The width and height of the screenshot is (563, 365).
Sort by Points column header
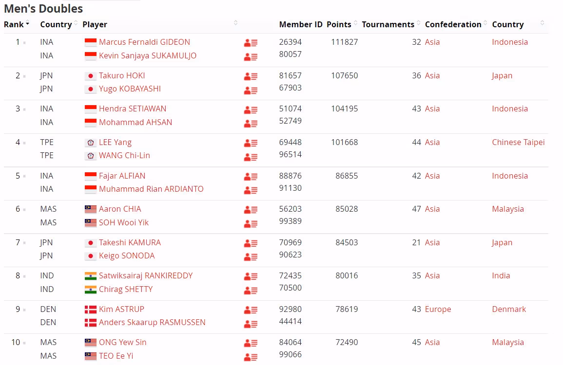(x=339, y=24)
